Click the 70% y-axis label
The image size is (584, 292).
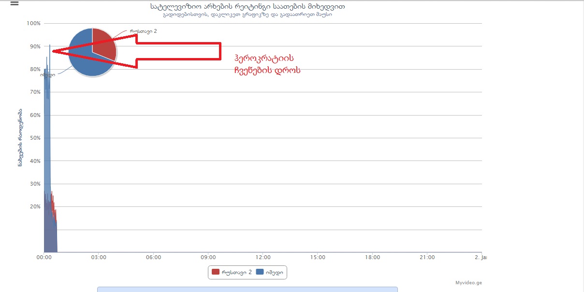pos(35,92)
